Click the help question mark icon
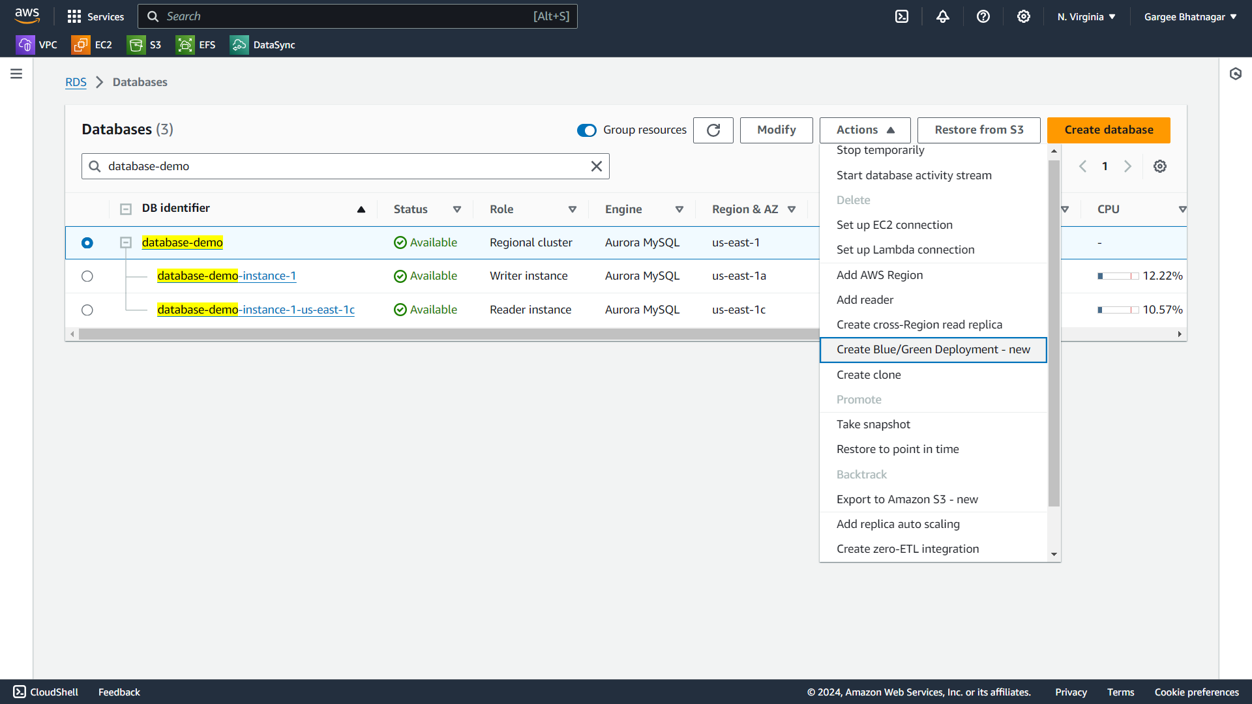 click(x=983, y=16)
